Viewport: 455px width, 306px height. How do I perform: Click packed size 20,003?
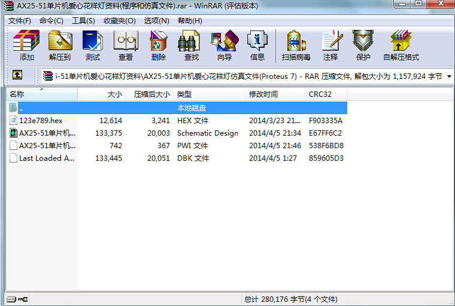click(x=159, y=133)
